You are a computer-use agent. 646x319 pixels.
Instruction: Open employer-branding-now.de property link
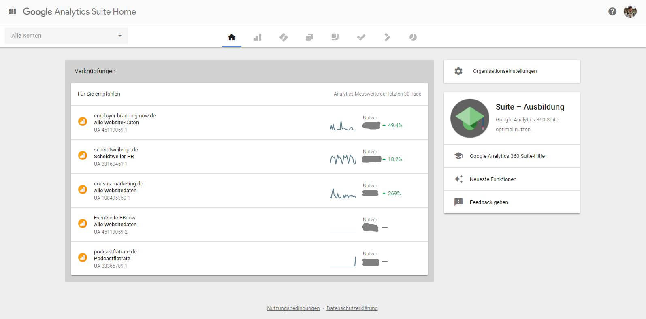pos(125,115)
